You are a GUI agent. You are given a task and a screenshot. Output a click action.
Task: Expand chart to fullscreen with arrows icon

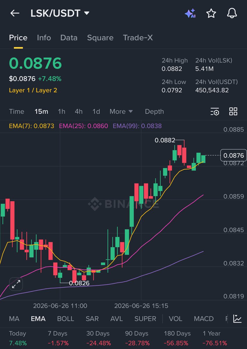coord(16,284)
